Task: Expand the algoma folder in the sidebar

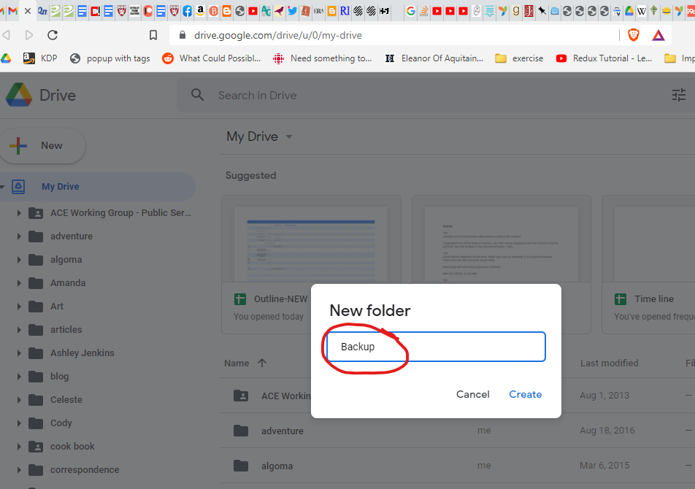Action: click(19, 260)
